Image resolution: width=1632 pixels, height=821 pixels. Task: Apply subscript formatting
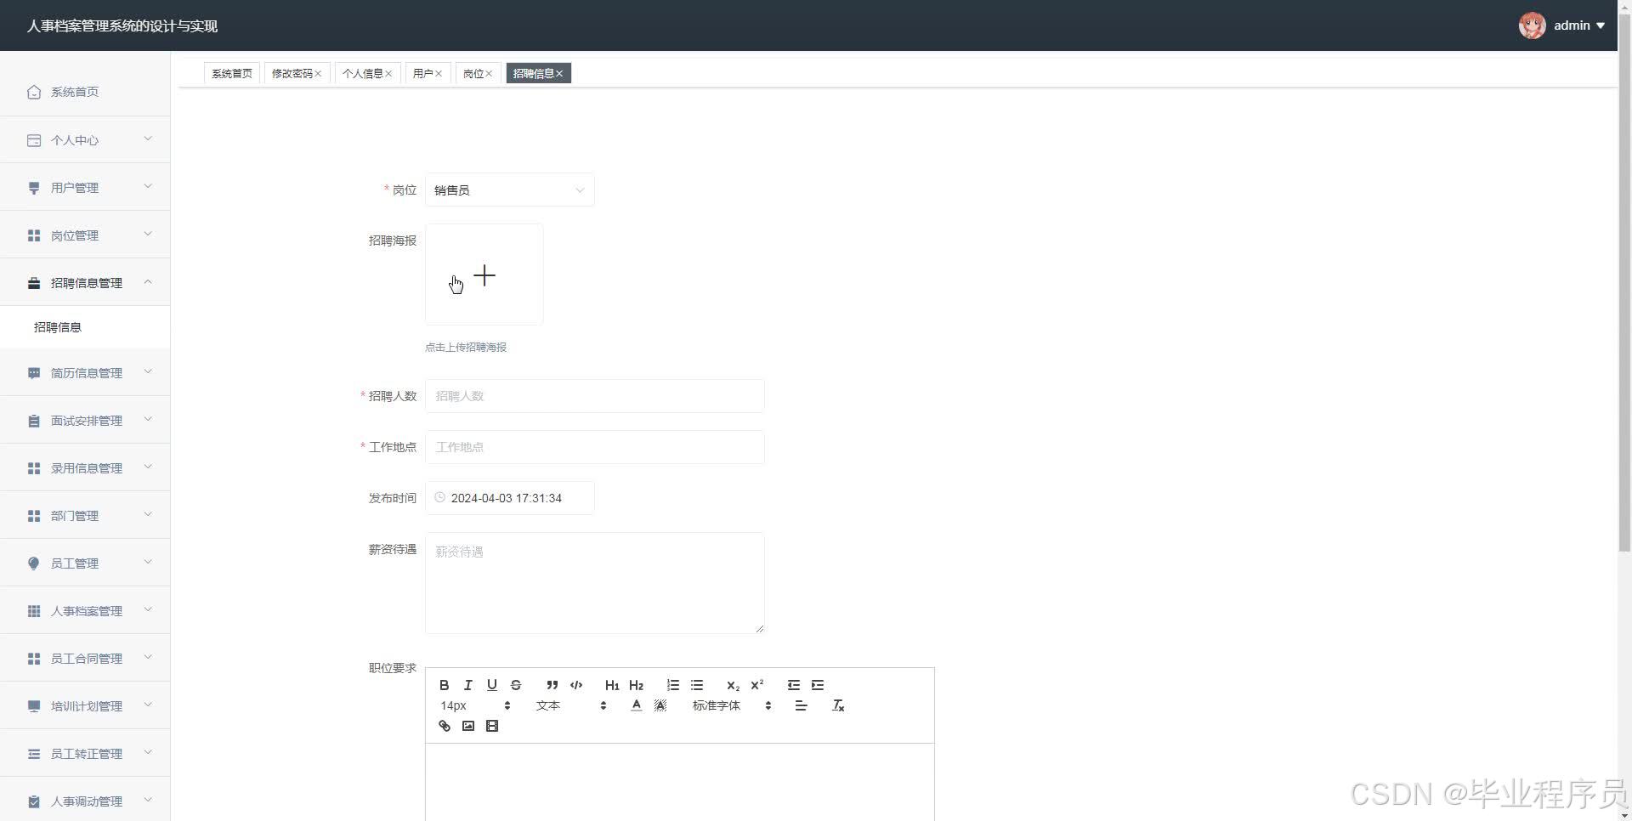pos(733,685)
